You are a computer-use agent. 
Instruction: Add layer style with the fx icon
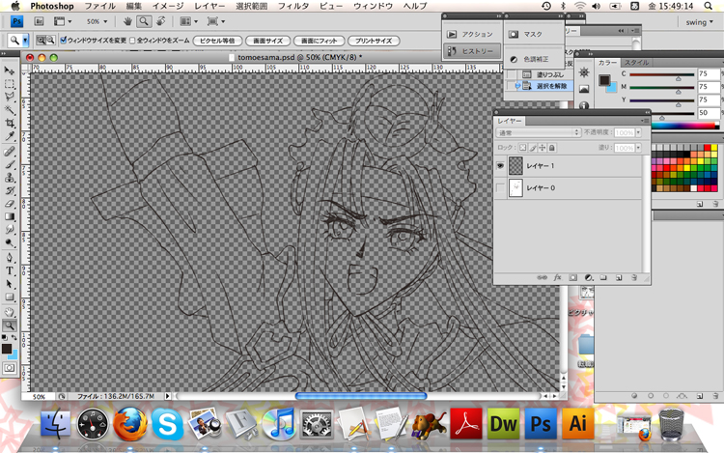click(557, 277)
